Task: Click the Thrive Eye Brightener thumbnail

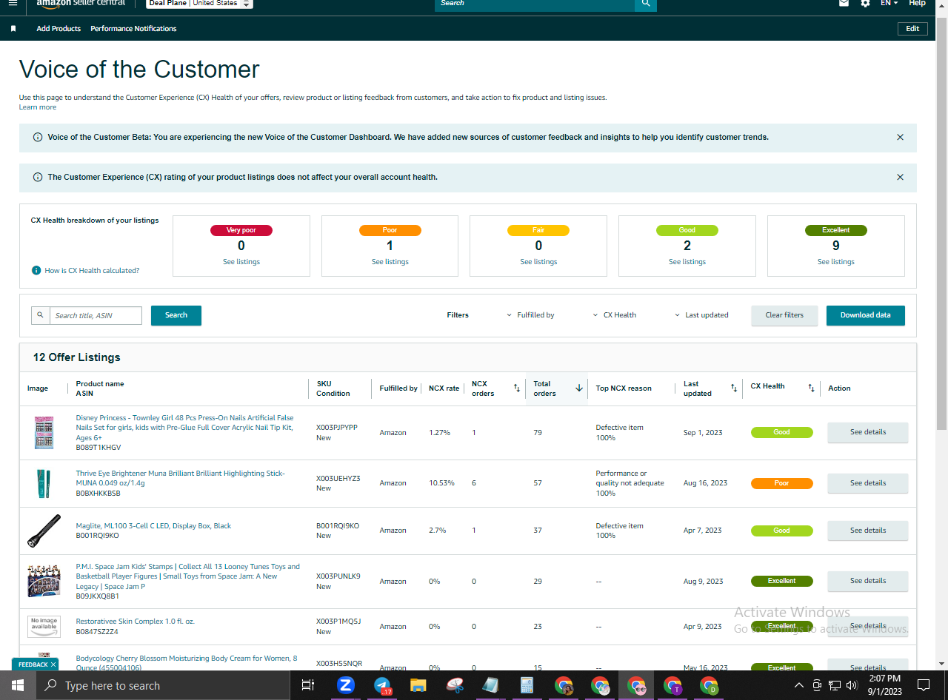Action: tap(44, 483)
